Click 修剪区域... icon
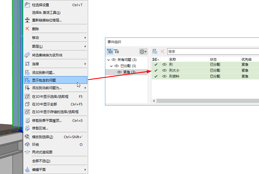This screenshot has width=259, height=174. [x=28, y=128]
